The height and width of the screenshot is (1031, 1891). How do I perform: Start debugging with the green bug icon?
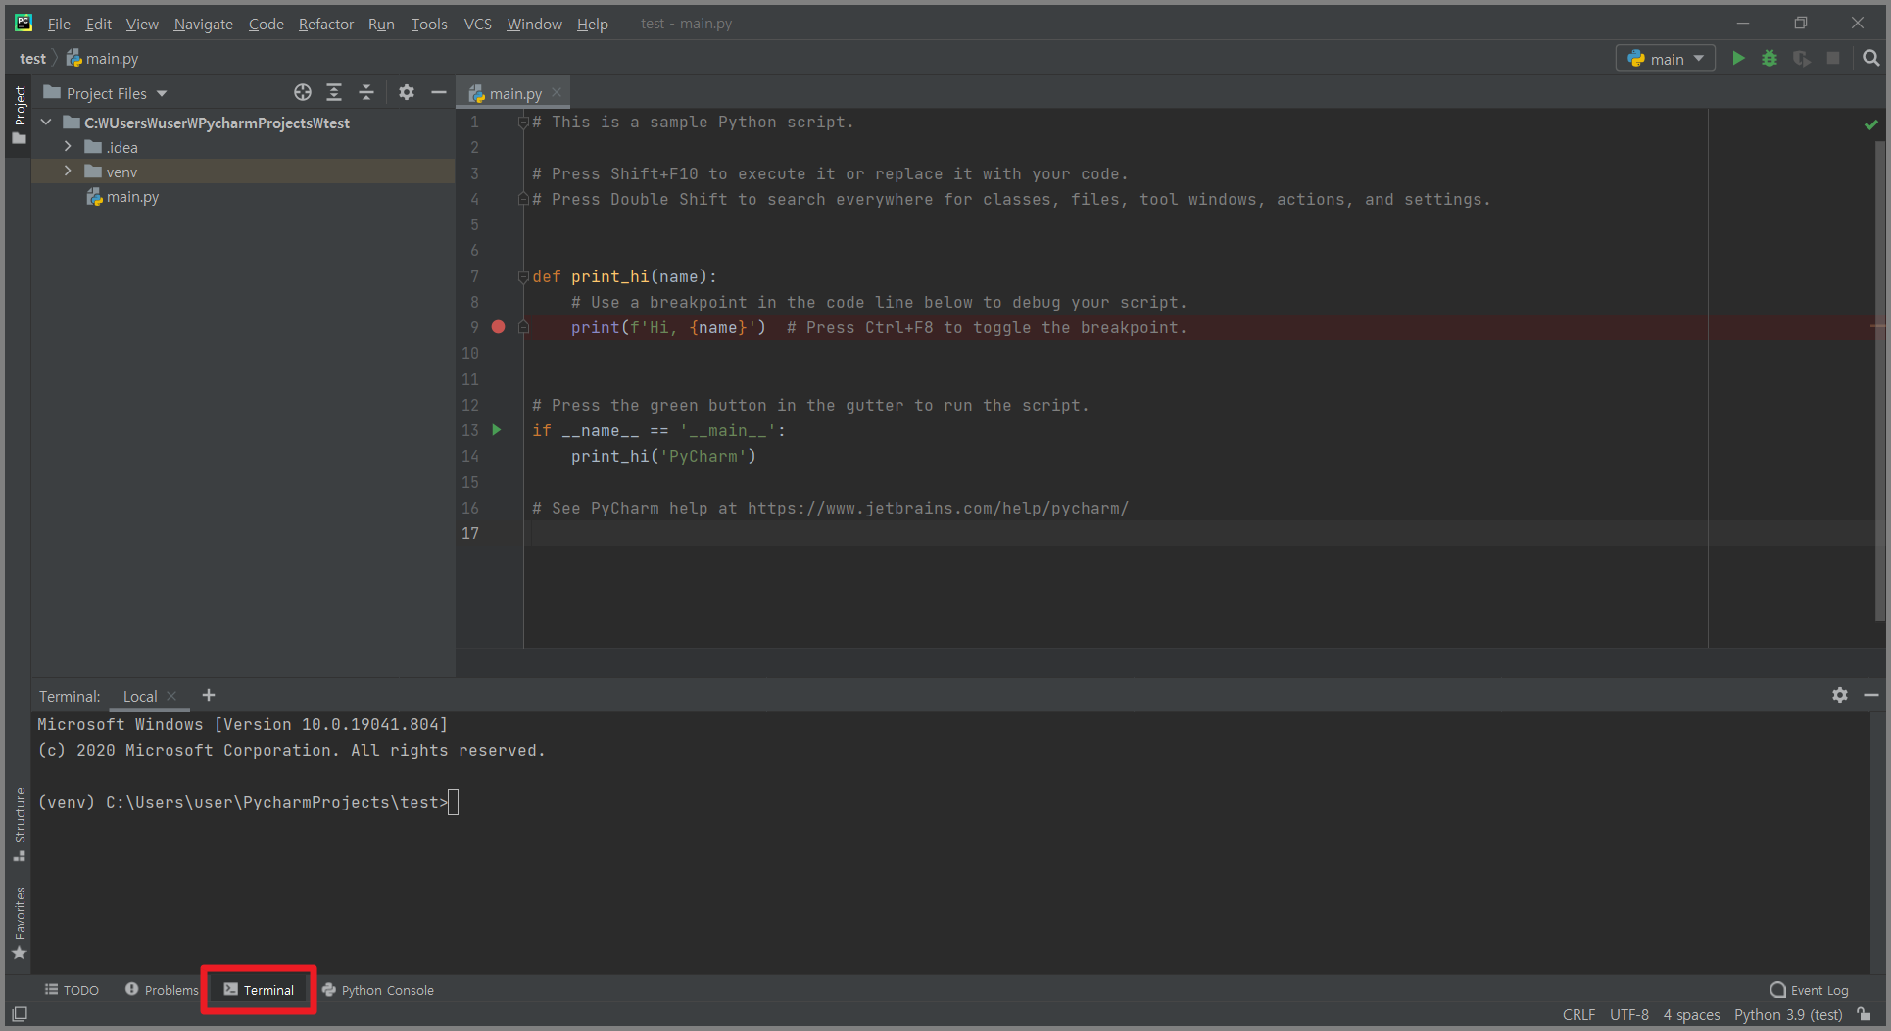[1770, 59]
